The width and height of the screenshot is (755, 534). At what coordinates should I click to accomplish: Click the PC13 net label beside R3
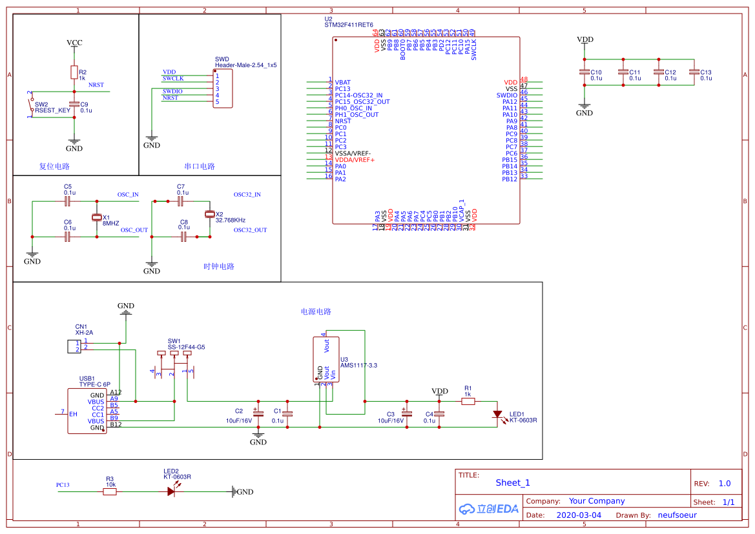click(x=63, y=485)
